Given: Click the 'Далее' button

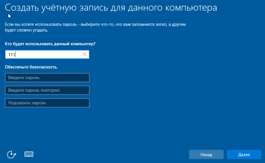Looking at the screenshot, I should click(244, 154).
